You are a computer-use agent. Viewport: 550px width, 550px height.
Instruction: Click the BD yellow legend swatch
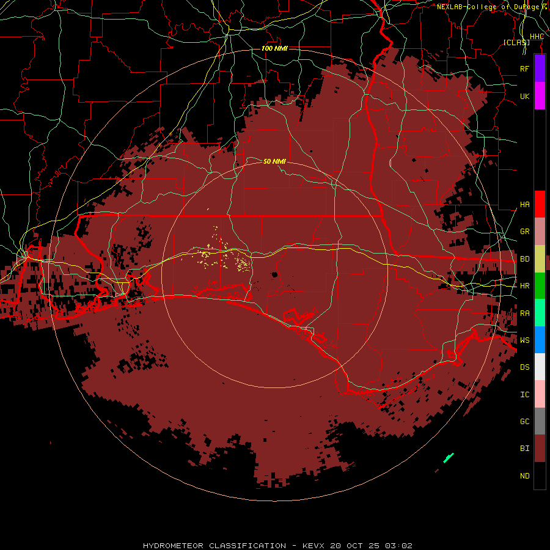540,259
